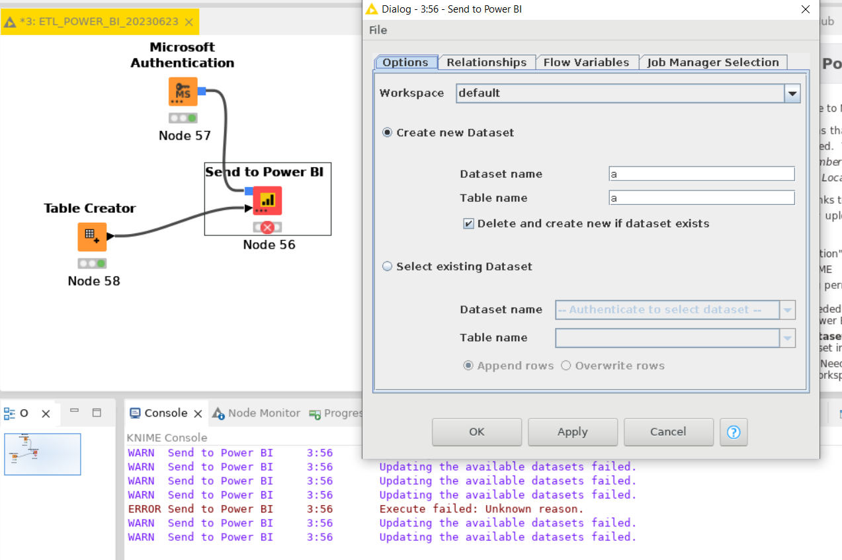Image resolution: width=842 pixels, height=560 pixels.
Task: Click the ERROR Execute failed console line
Action: click(x=356, y=509)
